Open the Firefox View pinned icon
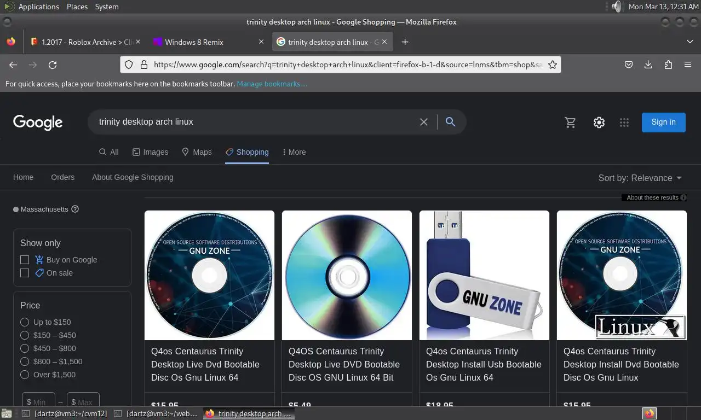This screenshot has width=701, height=420. [11, 42]
